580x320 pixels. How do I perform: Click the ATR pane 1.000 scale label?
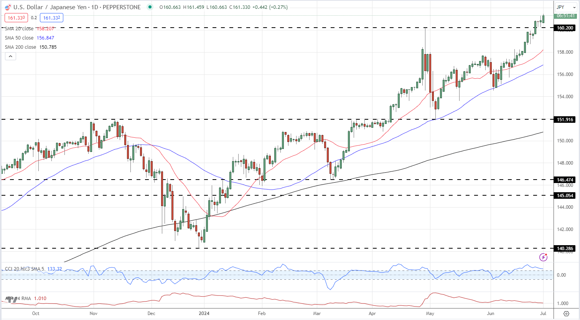562,304
